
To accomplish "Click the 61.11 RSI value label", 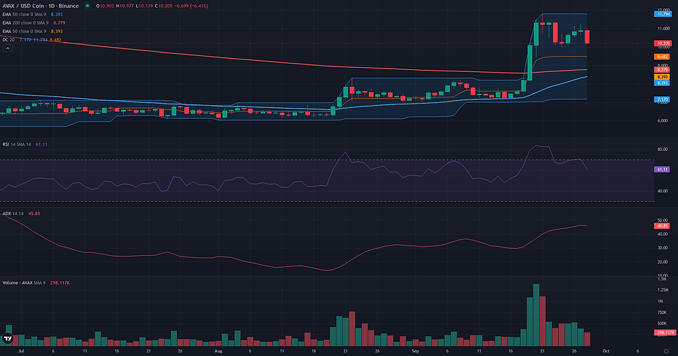I will point(663,169).
